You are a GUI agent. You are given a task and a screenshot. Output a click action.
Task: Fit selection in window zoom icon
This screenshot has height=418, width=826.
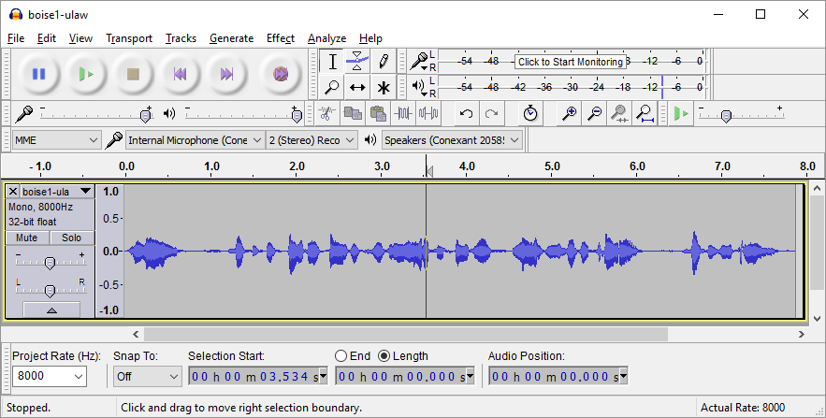pos(619,113)
